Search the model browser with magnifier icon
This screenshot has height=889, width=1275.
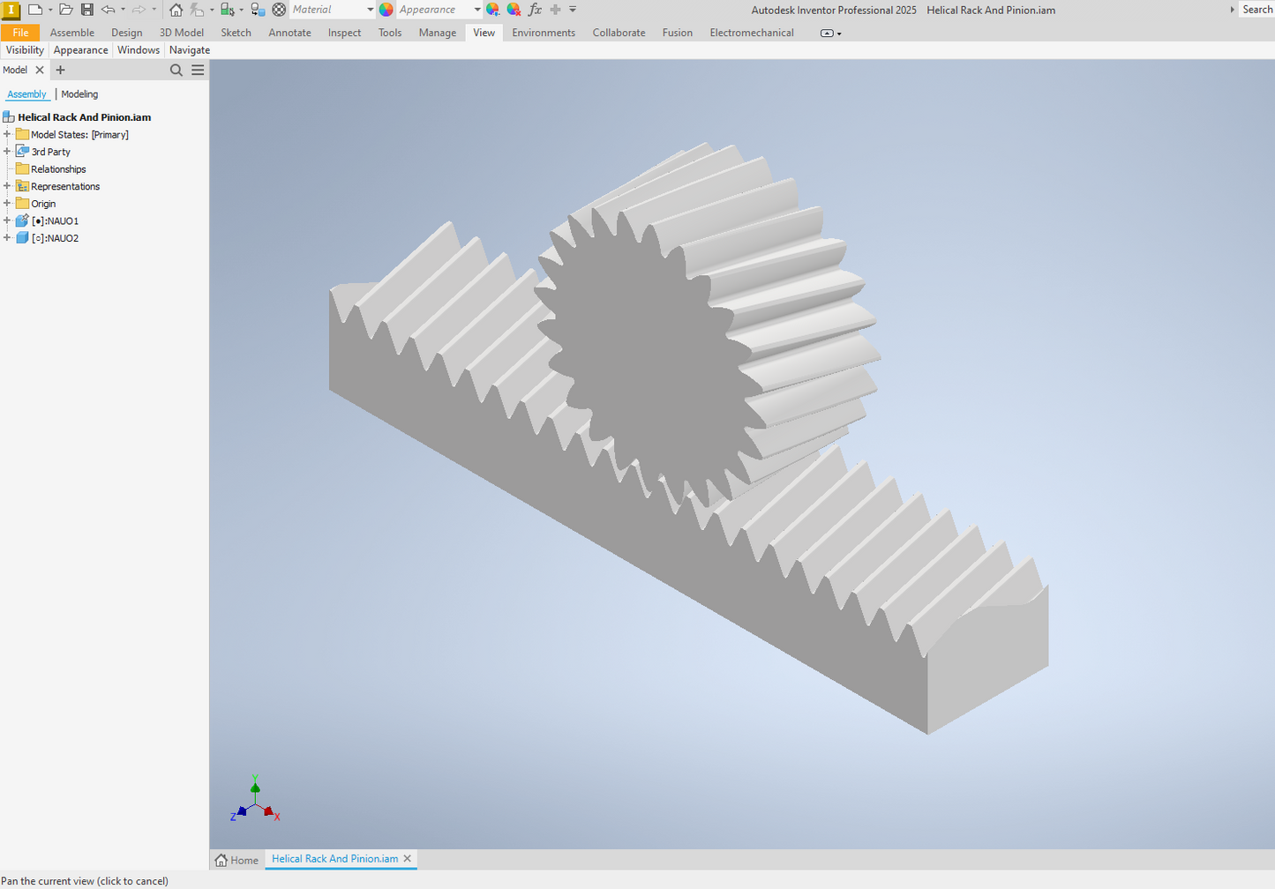pyautogui.click(x=176, y=71)
